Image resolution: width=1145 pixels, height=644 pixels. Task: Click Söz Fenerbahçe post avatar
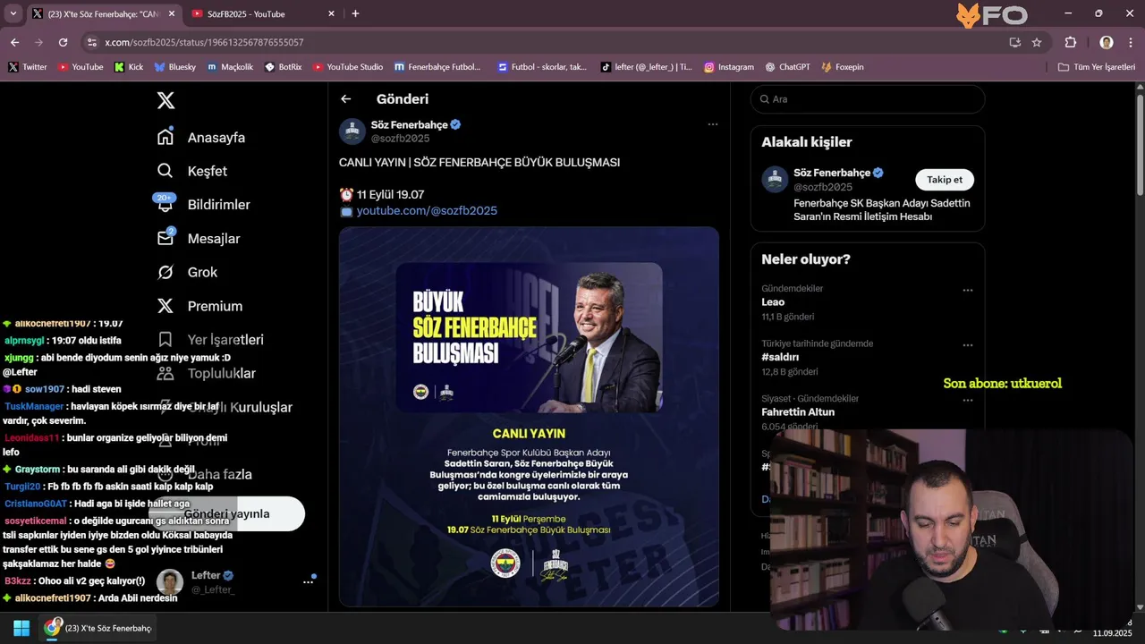(x=352, y=131)
